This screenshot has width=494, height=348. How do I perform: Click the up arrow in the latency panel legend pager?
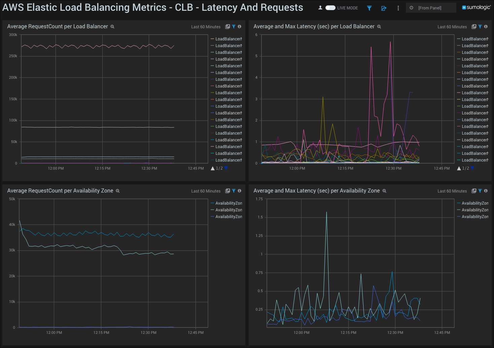tap(459, 168)
